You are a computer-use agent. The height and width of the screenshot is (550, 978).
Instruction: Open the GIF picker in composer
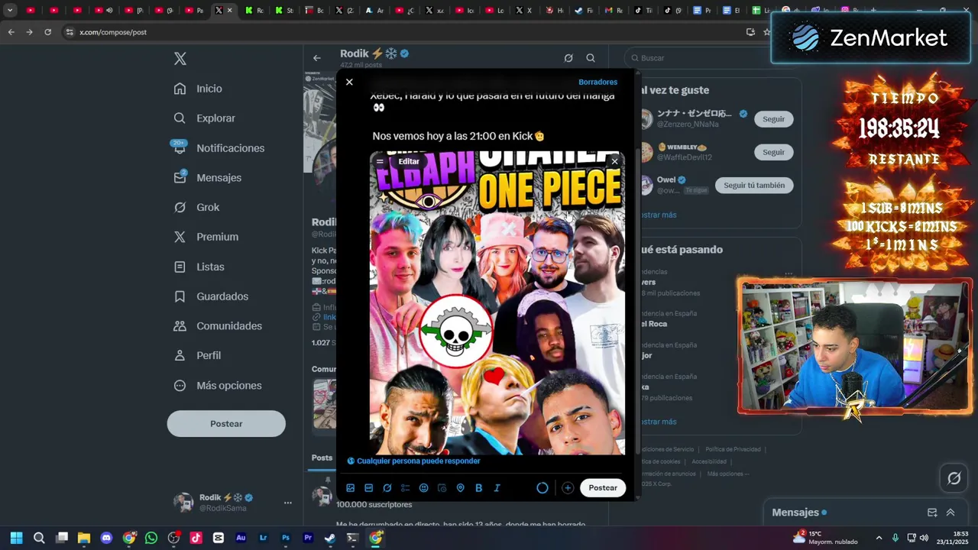click(369, 488)
